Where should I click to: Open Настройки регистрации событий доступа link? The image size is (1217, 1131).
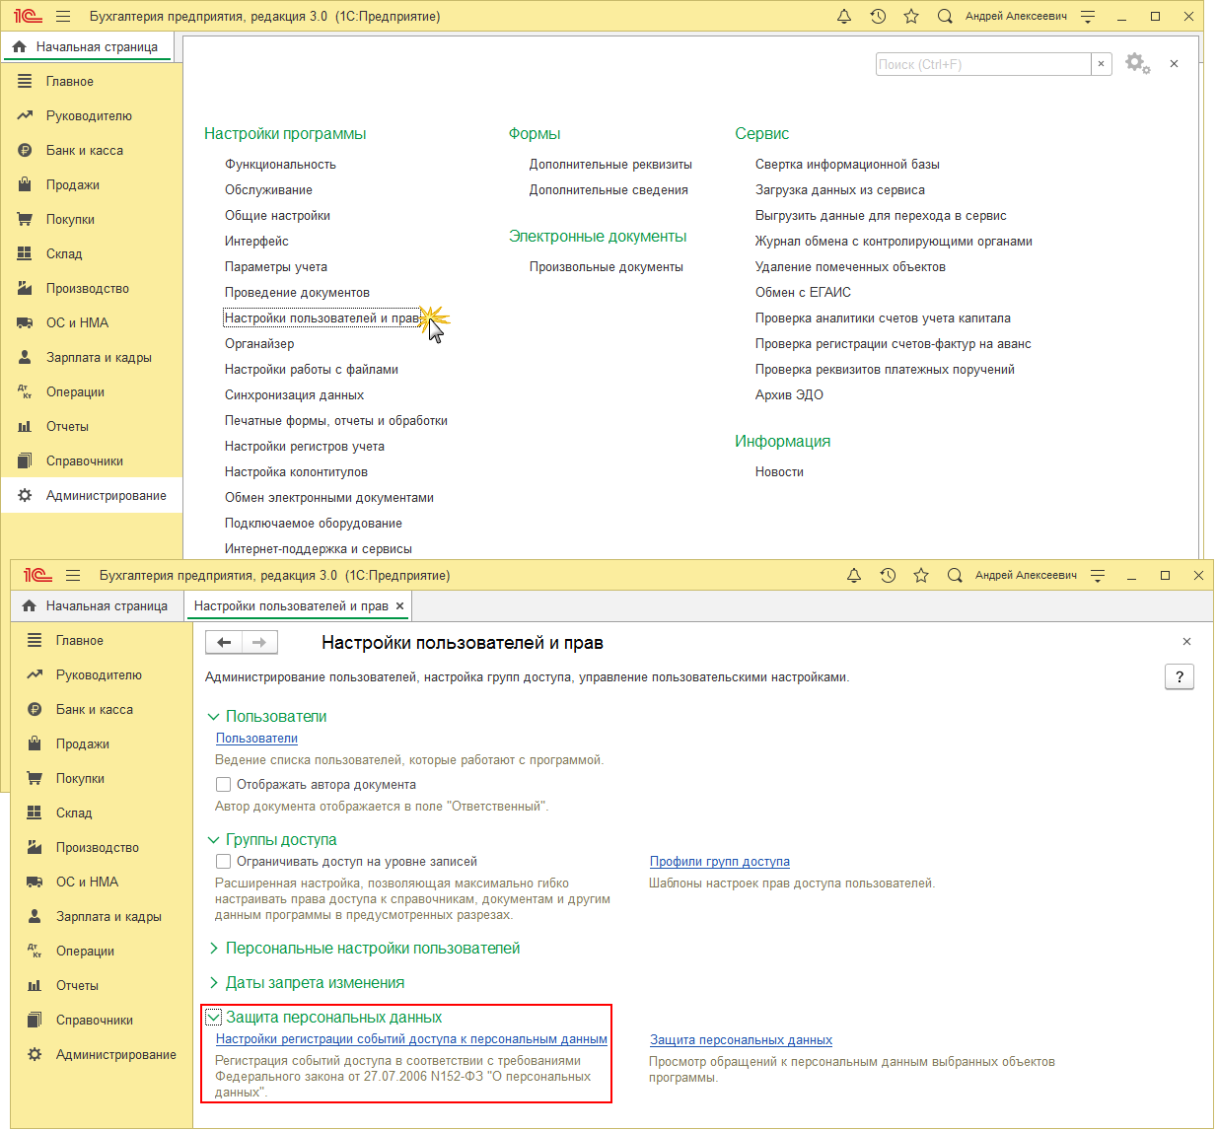coord(411,1039)
